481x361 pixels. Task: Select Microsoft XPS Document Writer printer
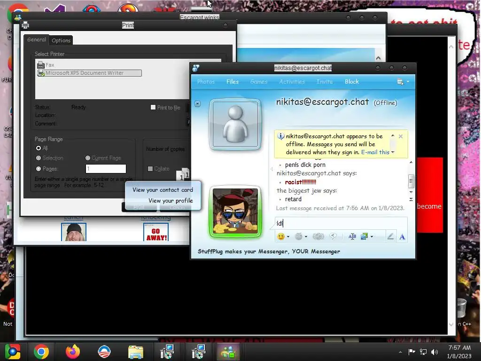[x=89, y=73]
